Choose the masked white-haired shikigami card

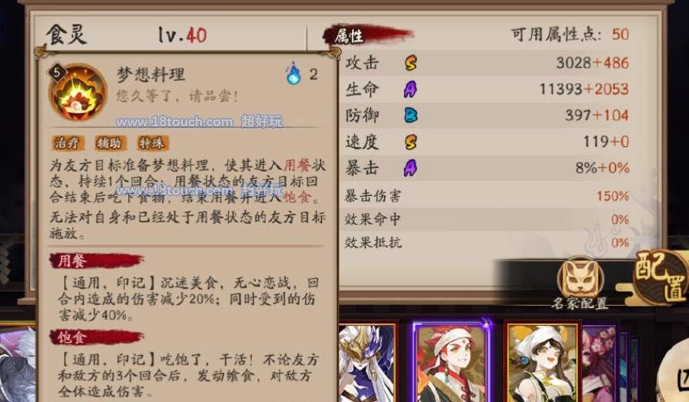click(x=368, y=363)
